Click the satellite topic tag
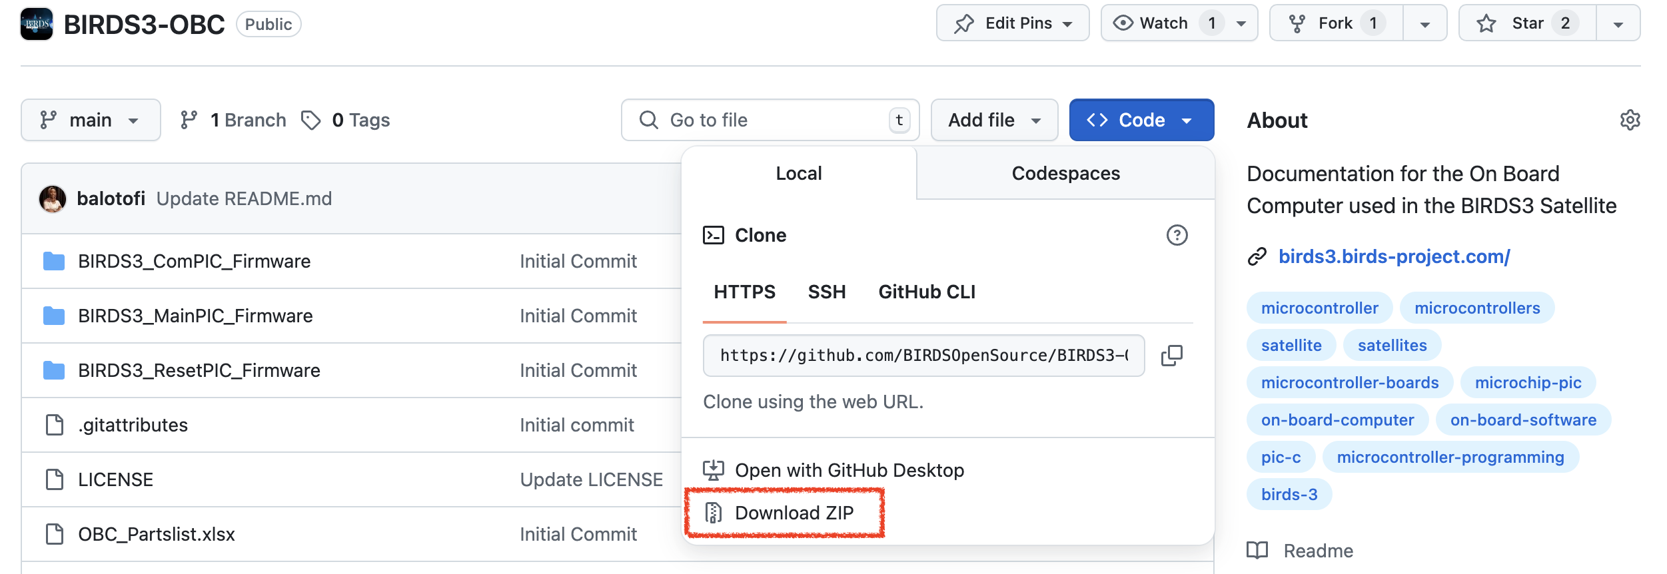This screenshot has width=1667, height=574. tap(1291, 346)
